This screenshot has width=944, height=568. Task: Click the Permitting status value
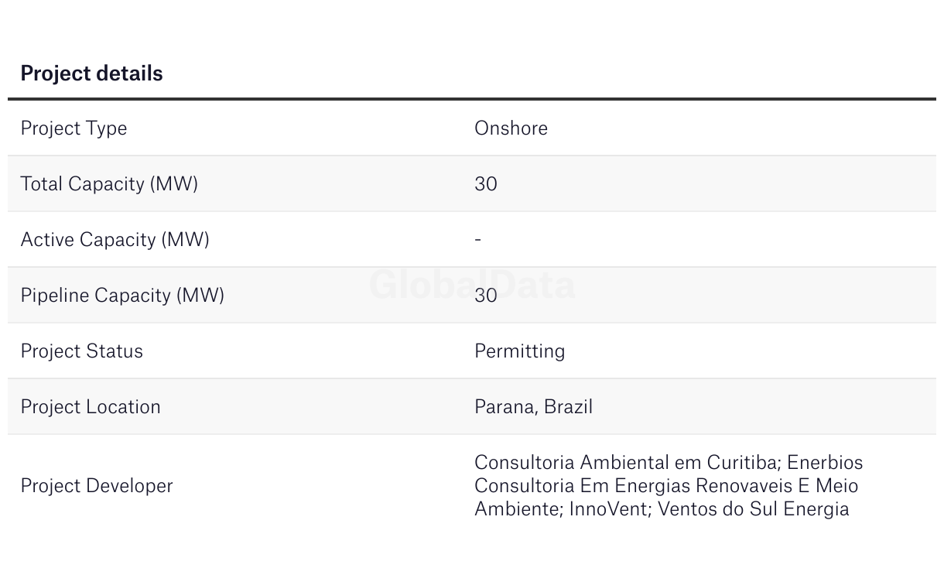(x=519, y=351)
